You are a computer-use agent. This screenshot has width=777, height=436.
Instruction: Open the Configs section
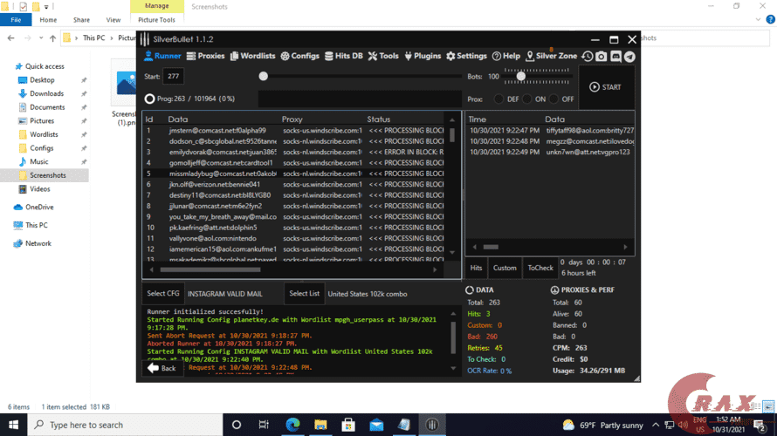(x=299, y=56)
